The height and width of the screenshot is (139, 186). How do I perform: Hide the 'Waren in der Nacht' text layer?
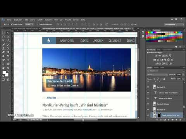(148, 98)
